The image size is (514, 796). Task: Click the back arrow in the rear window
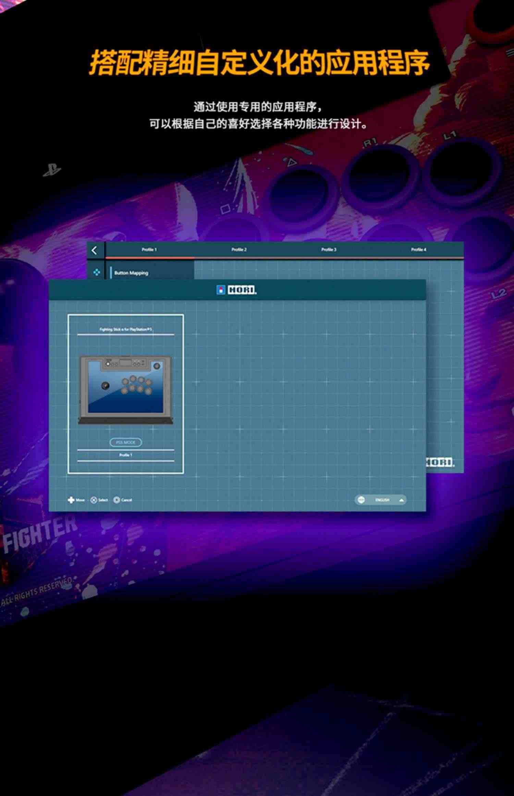coord(95,250)
